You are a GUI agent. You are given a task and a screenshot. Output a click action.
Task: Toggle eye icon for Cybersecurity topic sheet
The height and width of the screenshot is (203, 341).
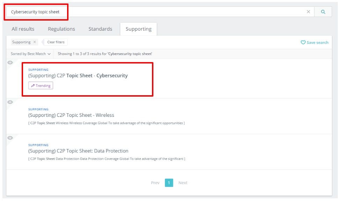pos(10,63)
